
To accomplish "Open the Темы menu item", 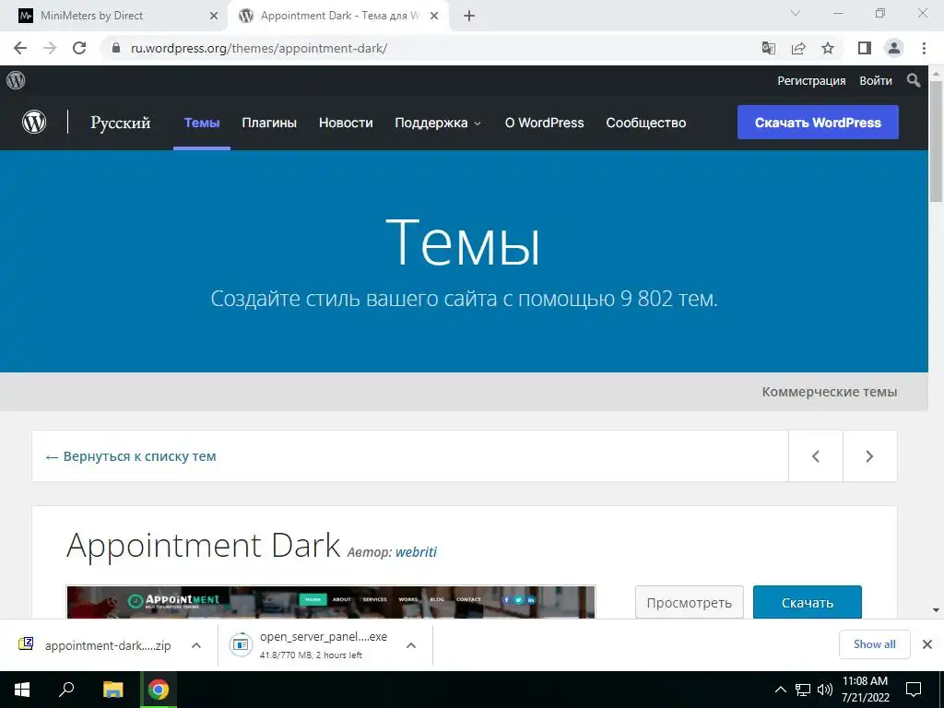I will pos(202,123).
